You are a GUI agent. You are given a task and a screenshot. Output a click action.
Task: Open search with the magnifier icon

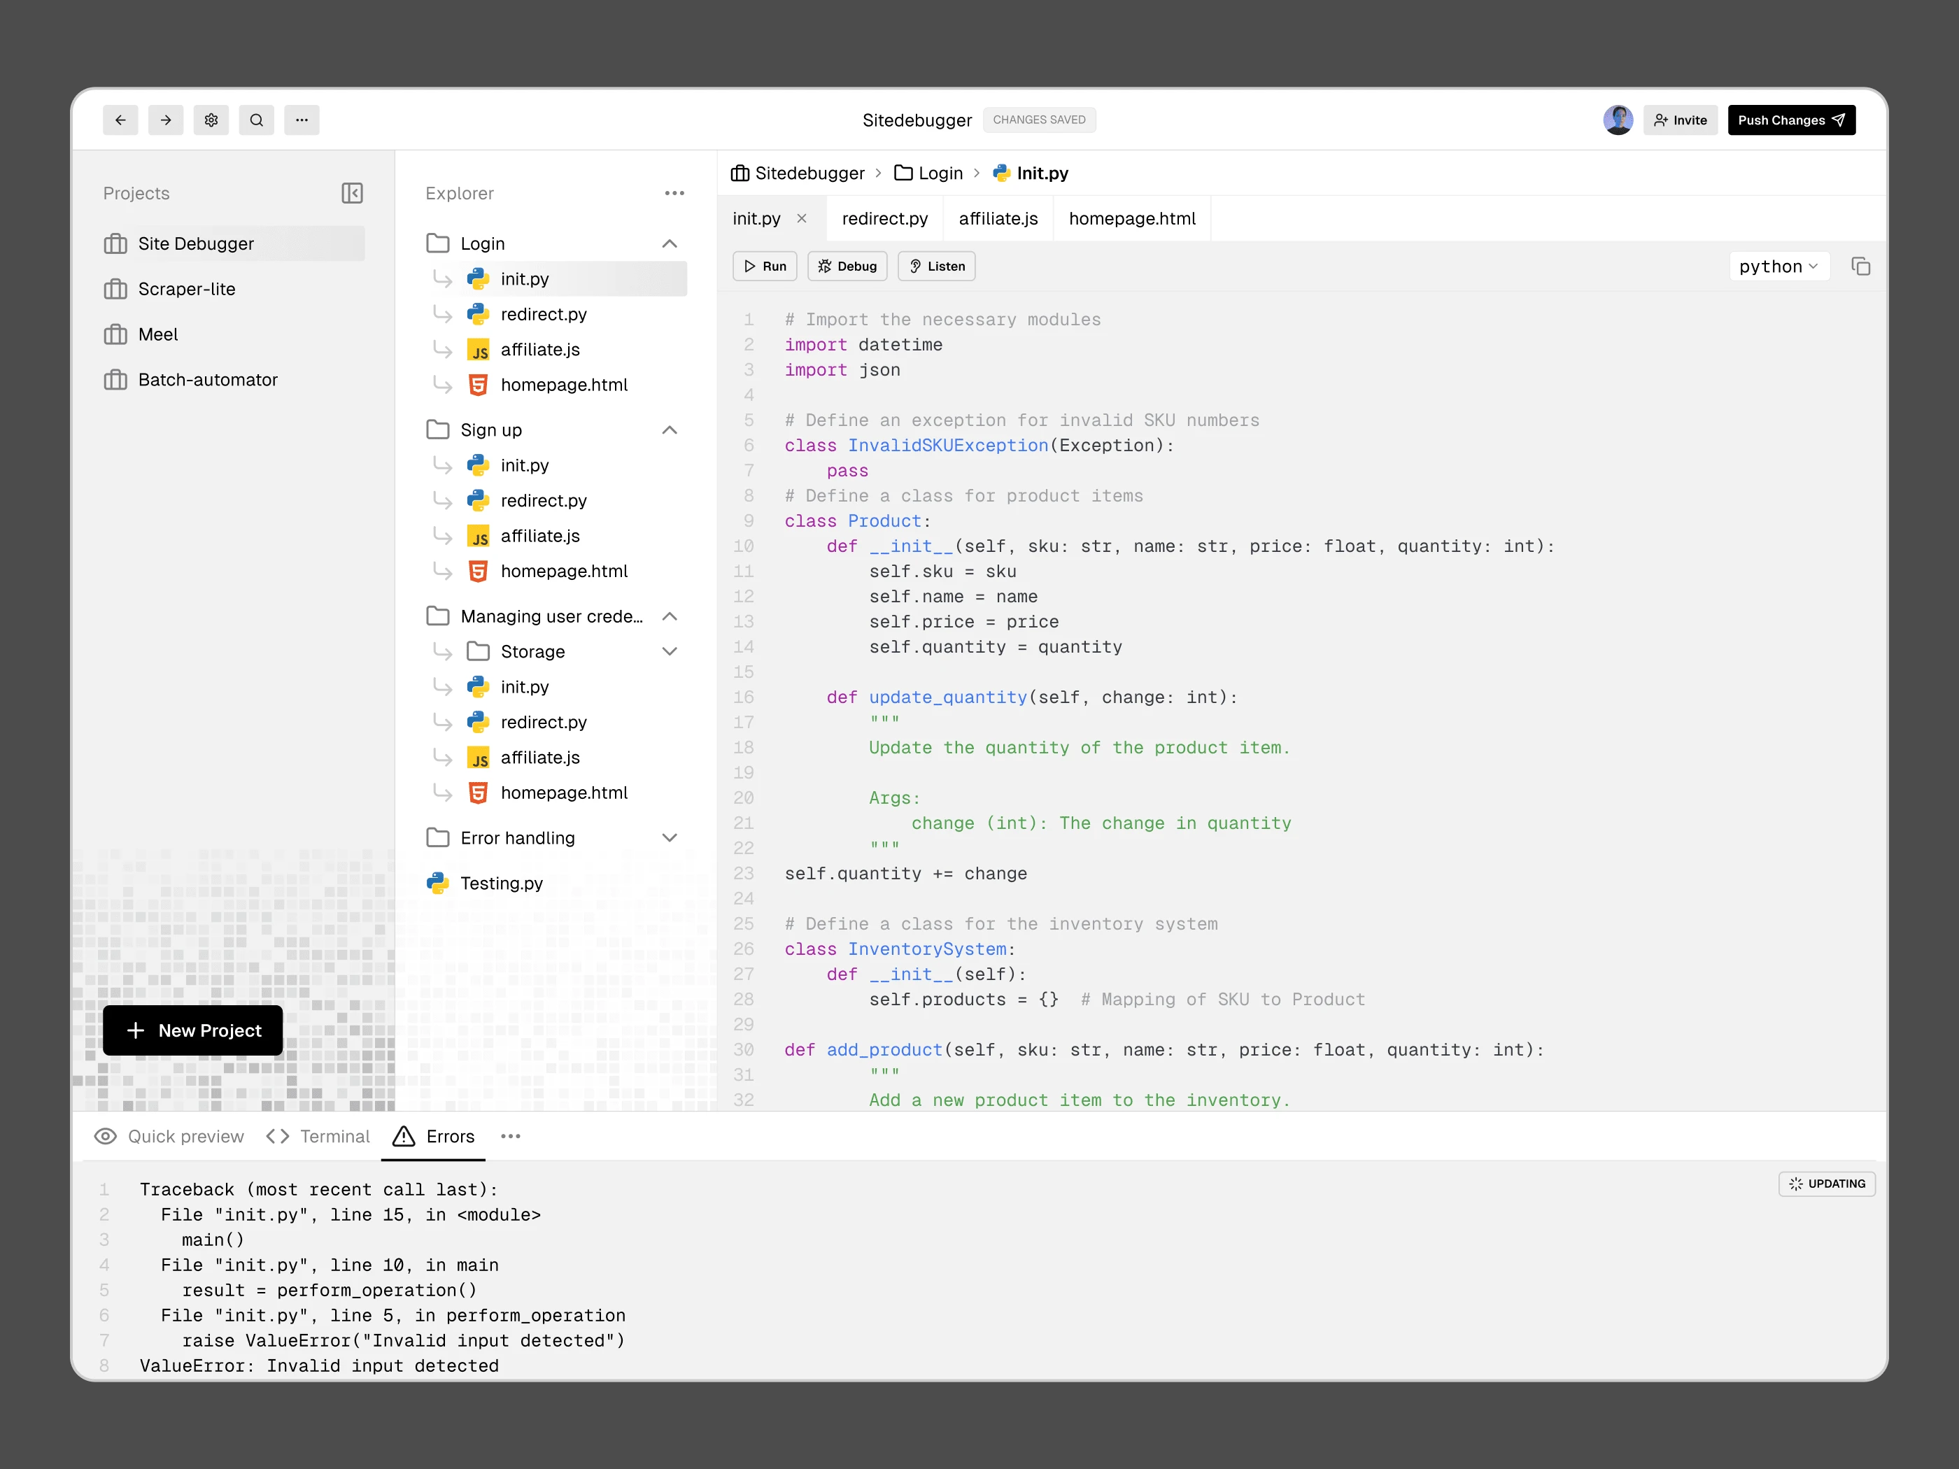(257, 120)
